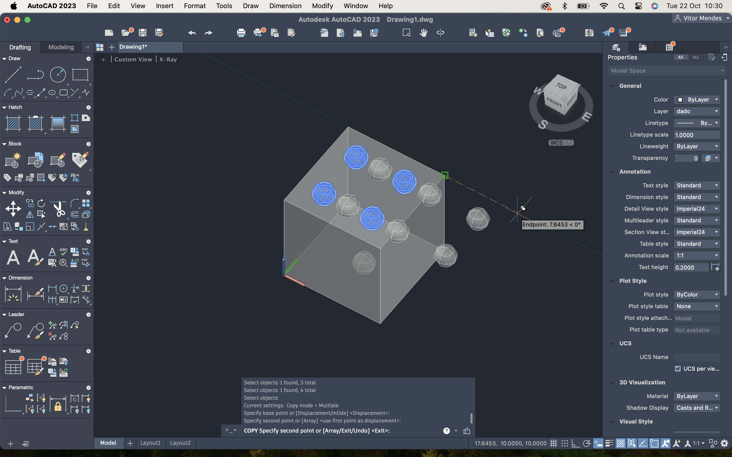
Task: Open the Annotation scale 1:1 dropdown
Action: click(x=697, y=255)
